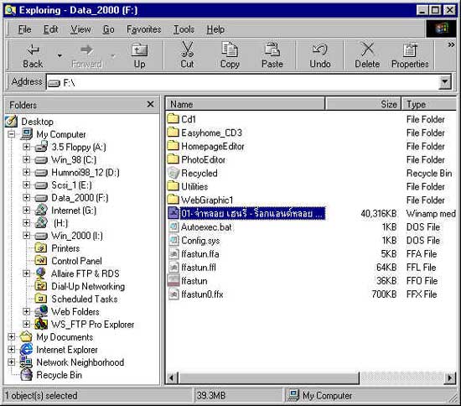The height and width of the screenshot is (406, 461).
Task: Open the Back history dropdown arrow
Action: (60, 55)
